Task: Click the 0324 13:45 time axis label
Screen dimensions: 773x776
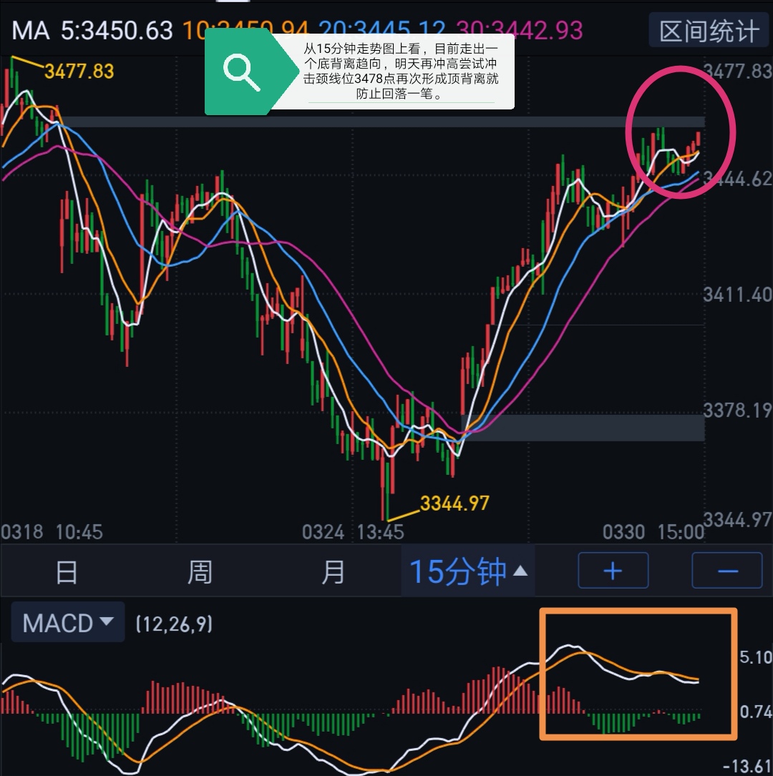Action: [353, 533]
